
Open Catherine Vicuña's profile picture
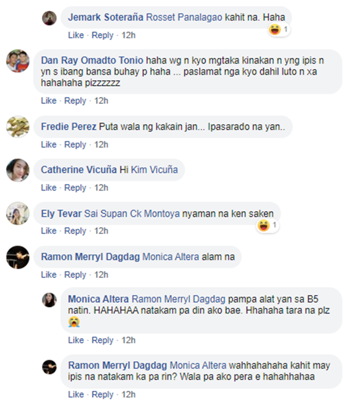tap(18, 170)
